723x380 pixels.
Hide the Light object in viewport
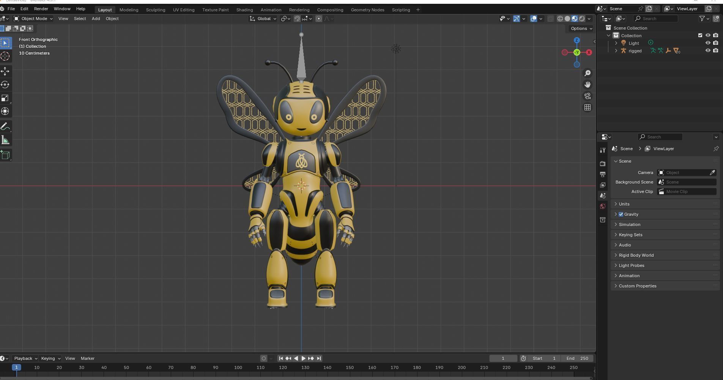coord(708,43)
